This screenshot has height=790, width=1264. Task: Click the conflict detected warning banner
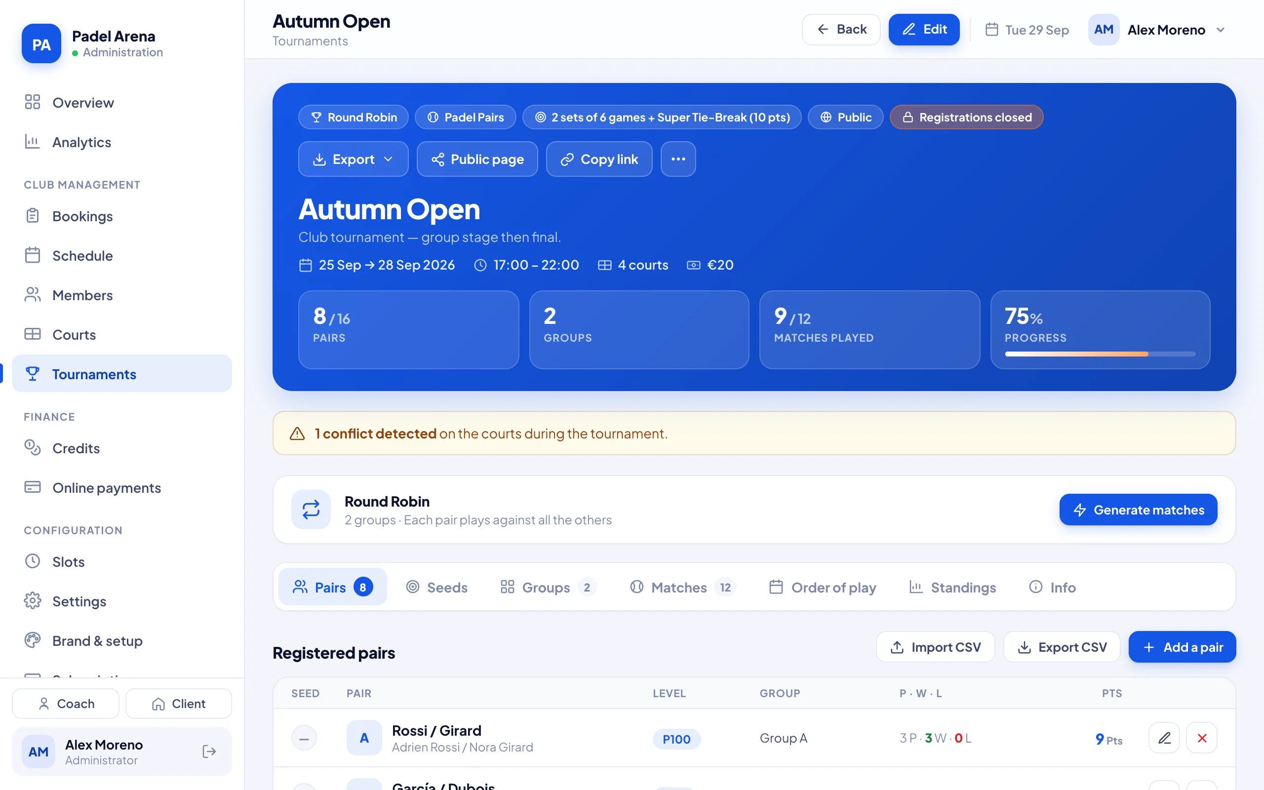click(754, 433)
